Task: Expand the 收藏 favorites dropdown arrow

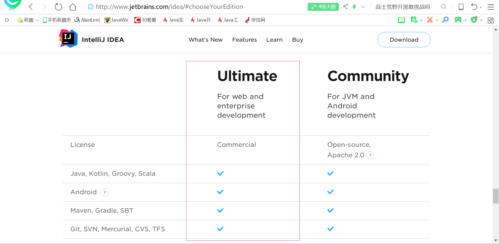Action: coord(37,20)
